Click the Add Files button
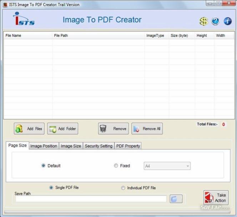This screenshot has width=237, height=217. [29, 128]
